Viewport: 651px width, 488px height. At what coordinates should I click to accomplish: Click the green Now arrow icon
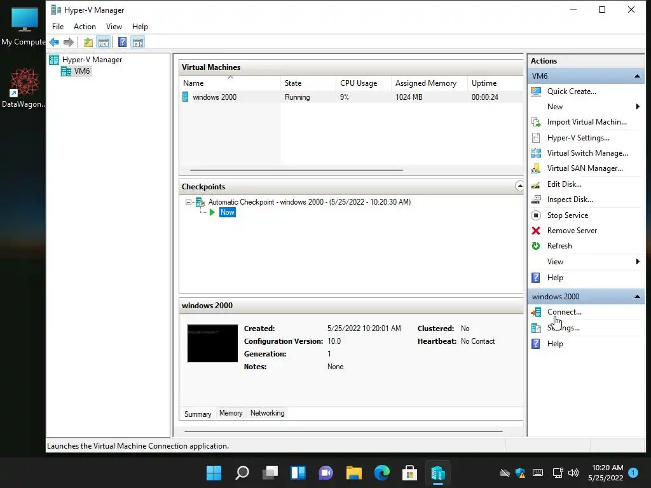click(212, 212)
